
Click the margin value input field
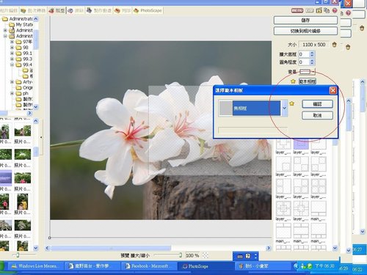click(x=304, y=54)
